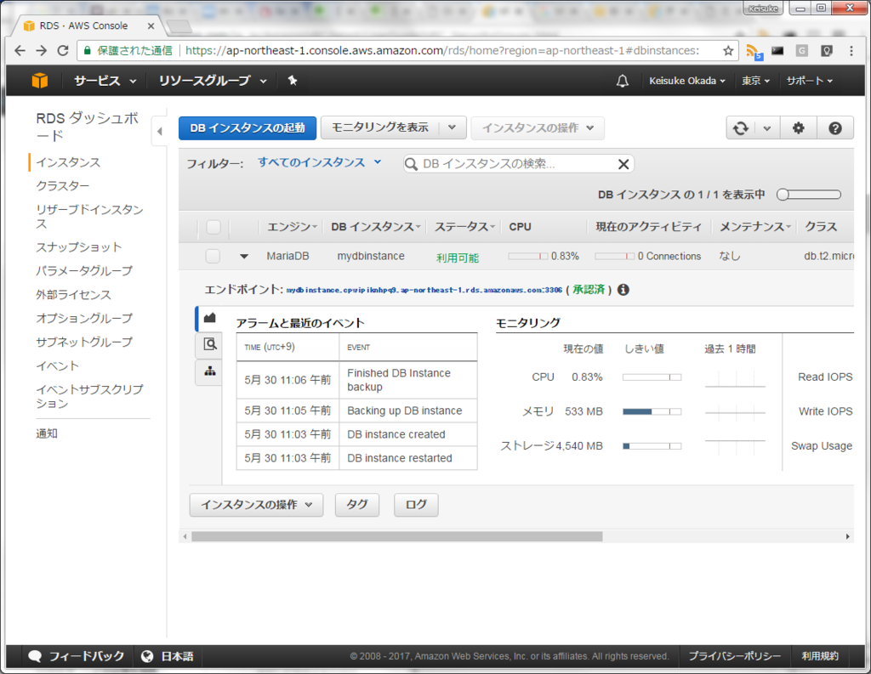Open the settings gear icon
Image resolution: width=871 pixels, height=674 pixels.
798,128
